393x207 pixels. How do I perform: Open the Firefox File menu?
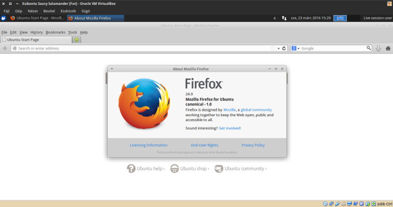click(x=4, y=32)
